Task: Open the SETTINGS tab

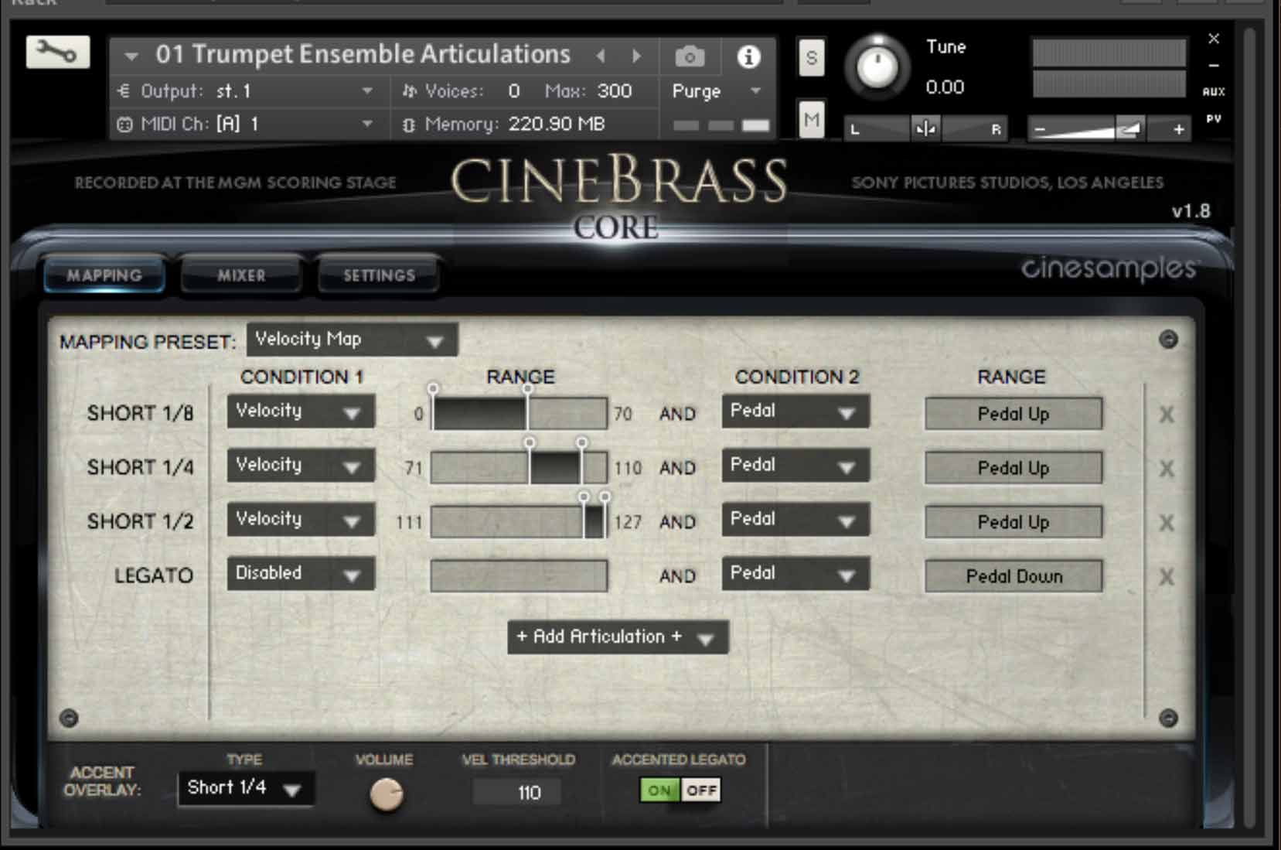Action: (378, 275)
